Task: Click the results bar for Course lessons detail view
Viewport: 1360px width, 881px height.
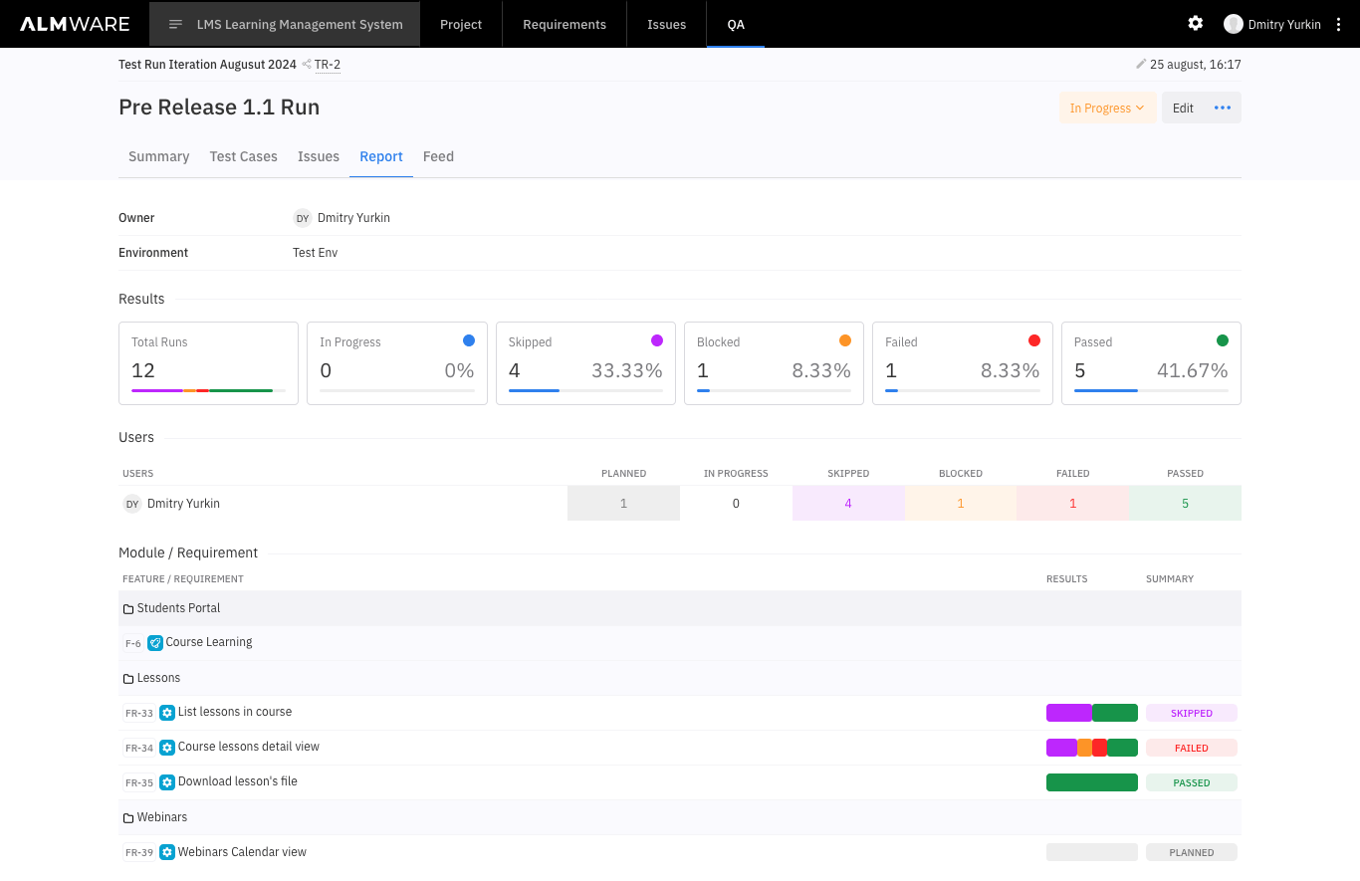Action: 1092,748
